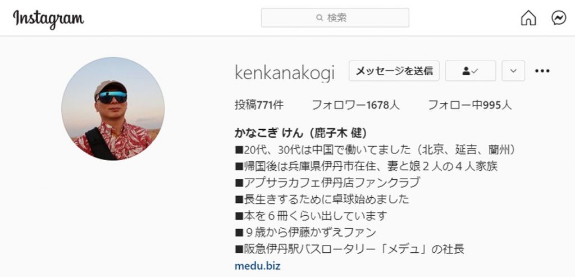Open the Messenger direct messages icon
The width and height of the screenshot is (575, 277).
pyautogui.click(x=559, y=17)
